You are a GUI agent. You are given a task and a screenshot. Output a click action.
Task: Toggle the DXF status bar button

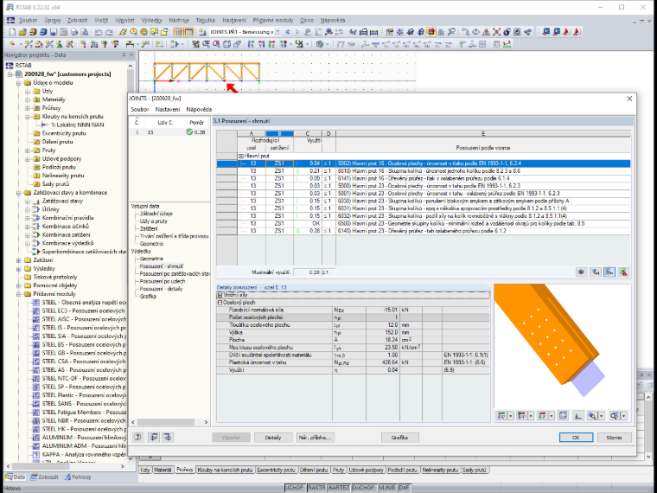[404, 488]
